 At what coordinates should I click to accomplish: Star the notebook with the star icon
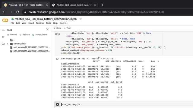point(81,19)
